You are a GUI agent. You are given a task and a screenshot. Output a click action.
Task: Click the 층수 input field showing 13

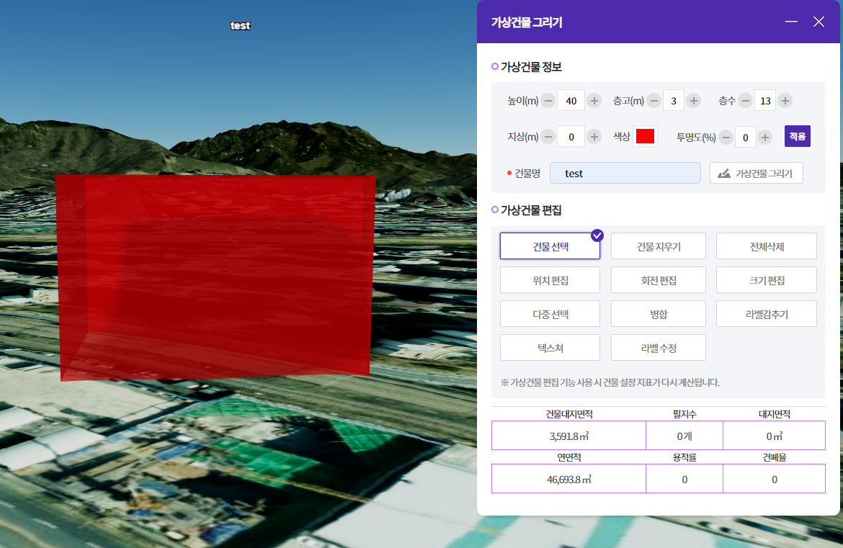coord(765,101)
